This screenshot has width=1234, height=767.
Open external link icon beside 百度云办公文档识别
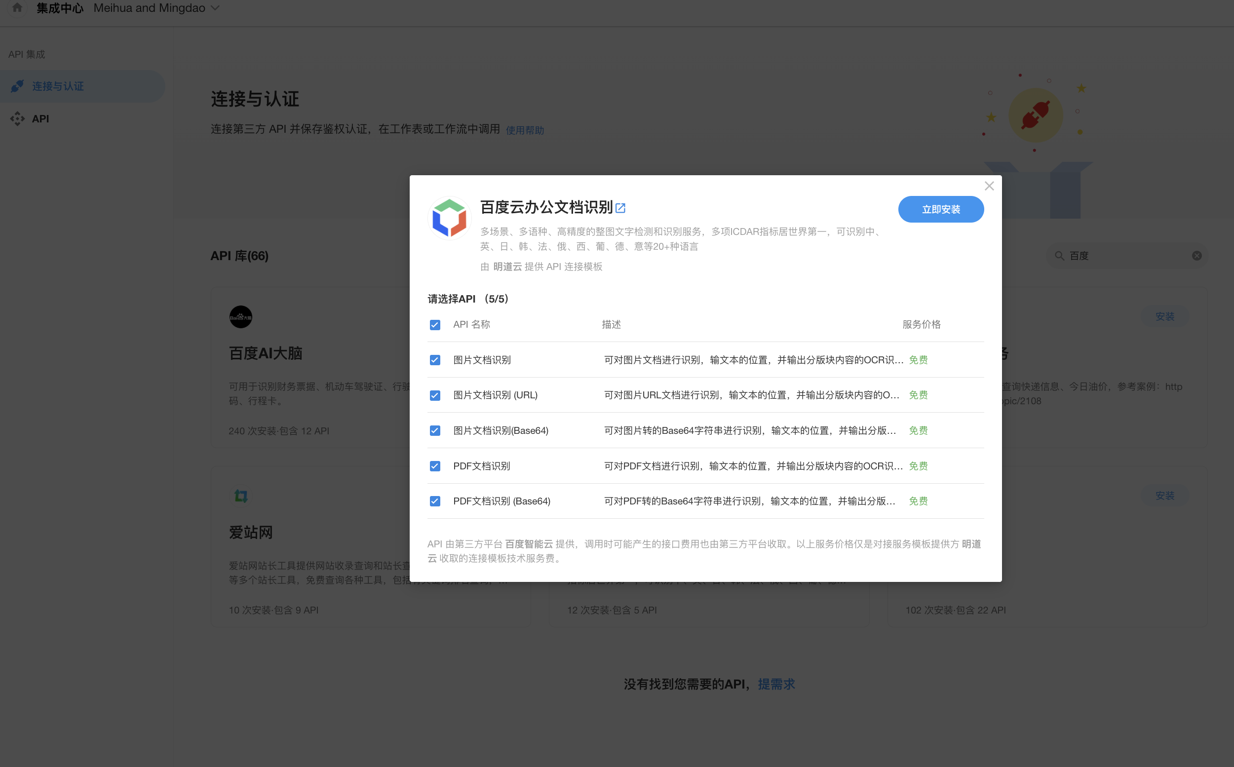click(x=620, y=208)
